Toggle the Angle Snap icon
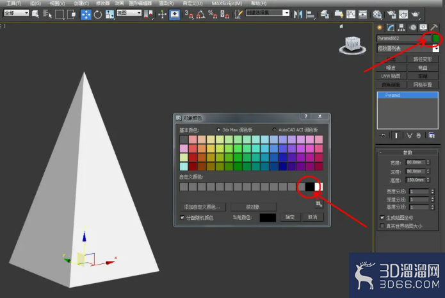This screenshot has height=298, width=445. [200, 14]
